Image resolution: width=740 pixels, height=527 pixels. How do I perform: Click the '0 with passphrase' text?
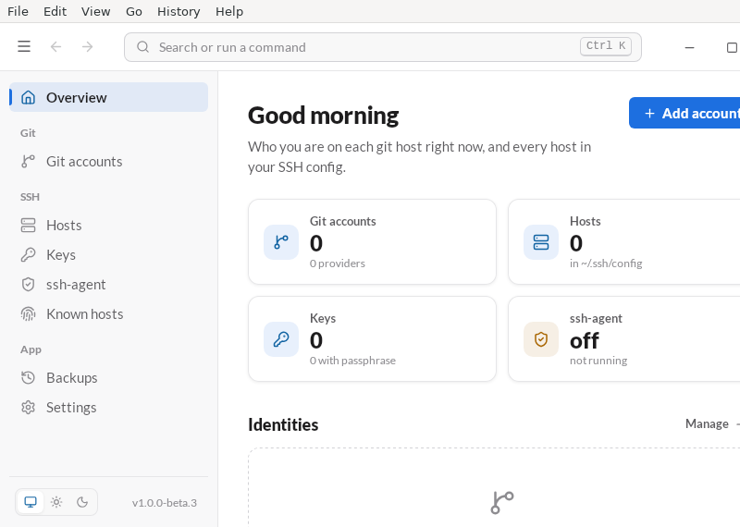point(352,361)
